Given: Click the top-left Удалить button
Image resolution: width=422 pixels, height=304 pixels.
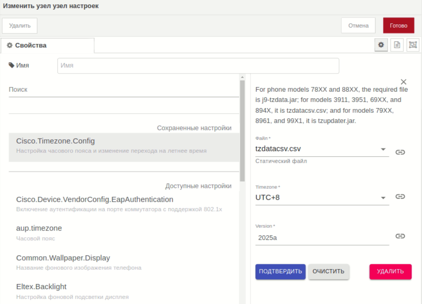Looking at the screenshot, I should point(20,25).
